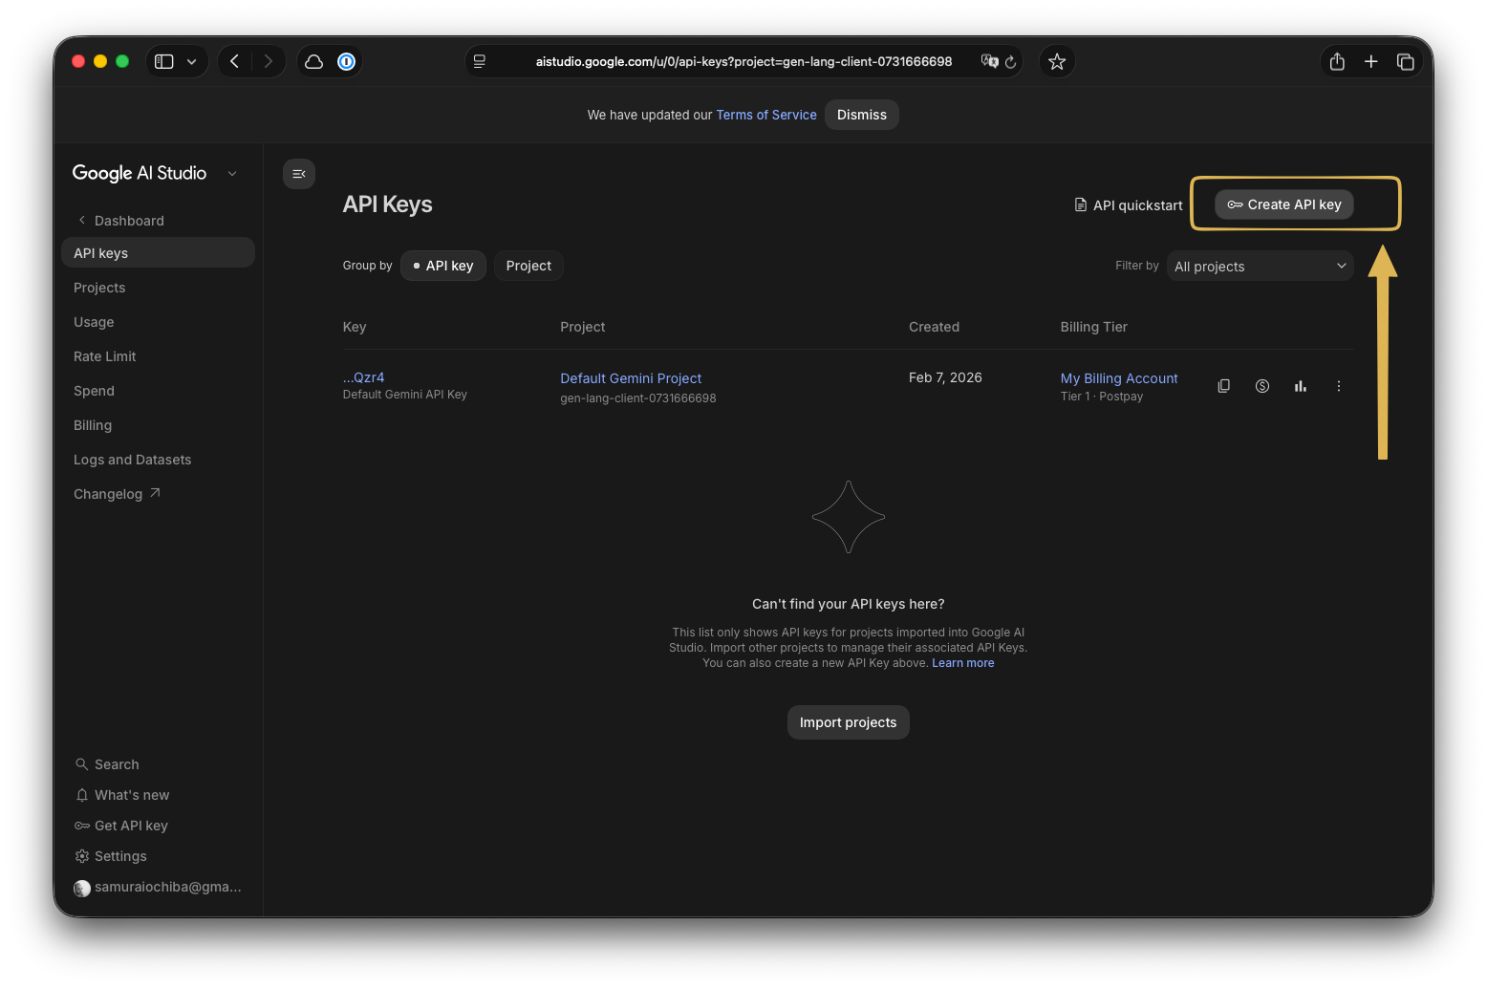Open the Default Gemini Project link
This screenshot has width=1487, height=988.
coord(631,378)
